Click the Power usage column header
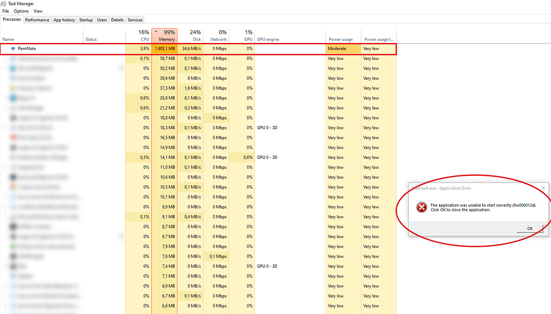 coord(341,39)
